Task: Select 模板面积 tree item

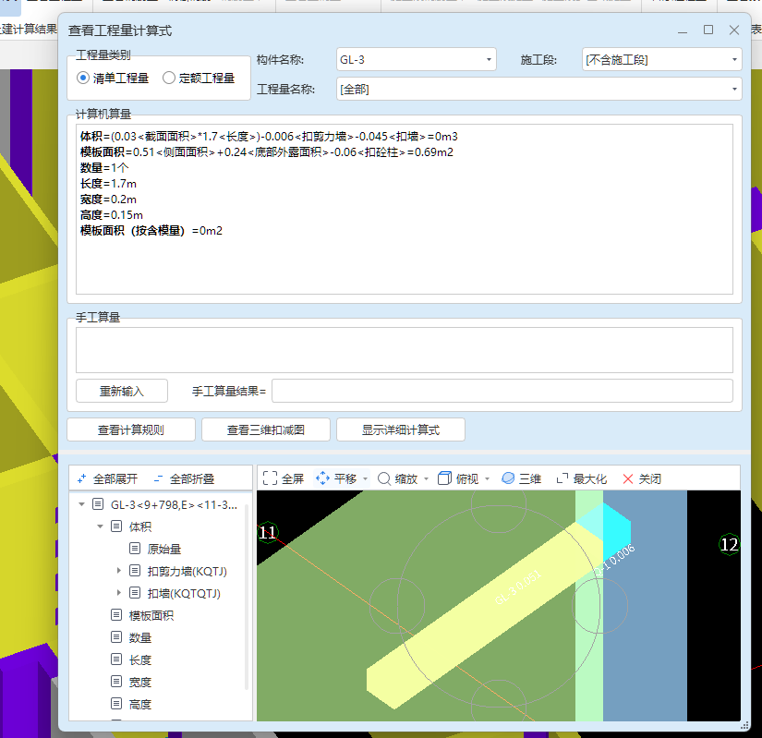Action: [x=151, y=615]
